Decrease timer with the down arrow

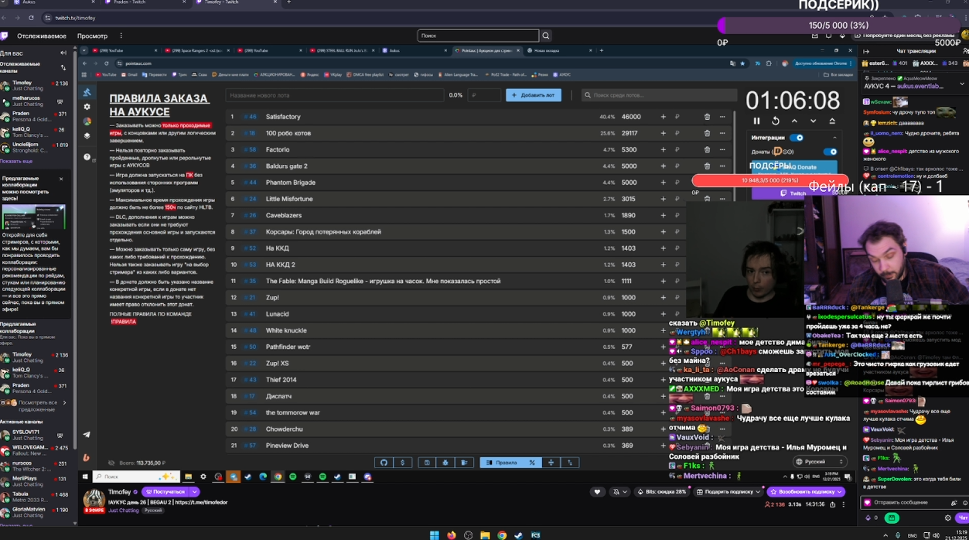pos(813,121)
